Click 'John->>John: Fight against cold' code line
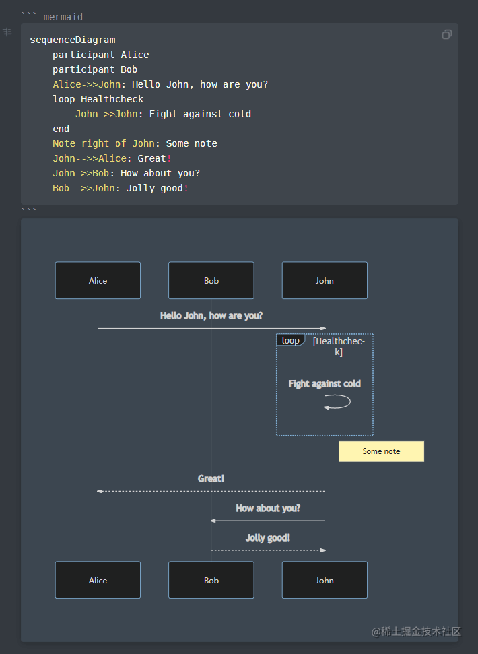 click(164, 114)
